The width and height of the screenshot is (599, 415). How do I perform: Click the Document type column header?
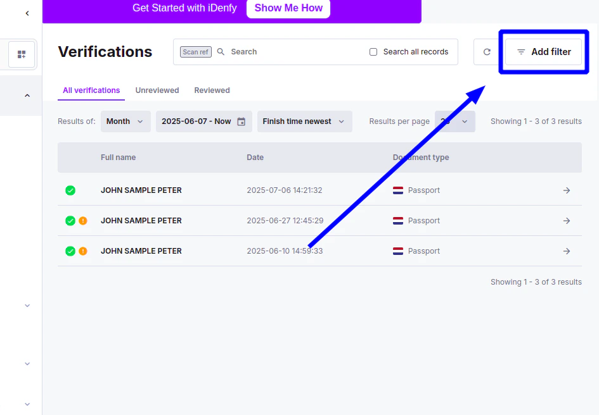[421, 158]
